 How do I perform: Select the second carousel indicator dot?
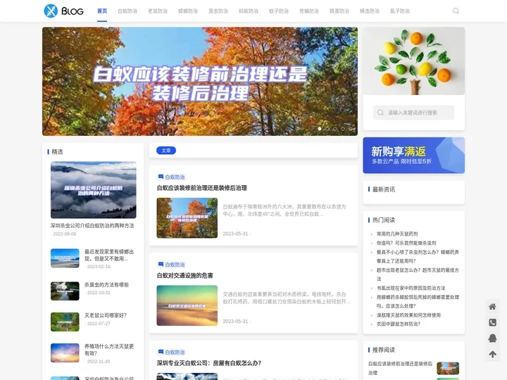(x=327, y=129)
